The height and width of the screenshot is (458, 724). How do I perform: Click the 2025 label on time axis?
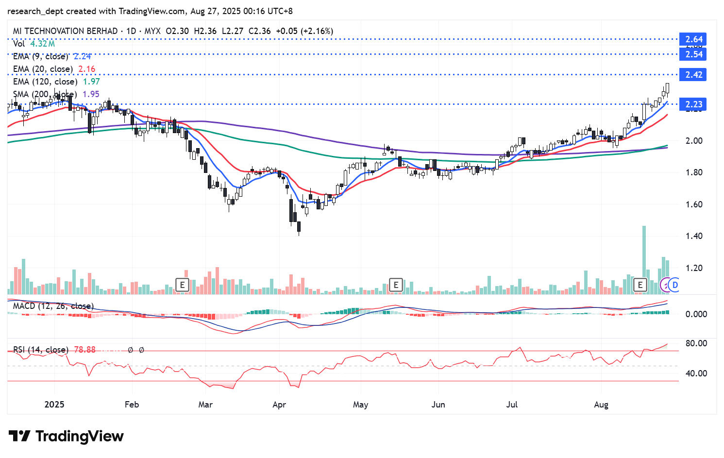coord(54,405)
